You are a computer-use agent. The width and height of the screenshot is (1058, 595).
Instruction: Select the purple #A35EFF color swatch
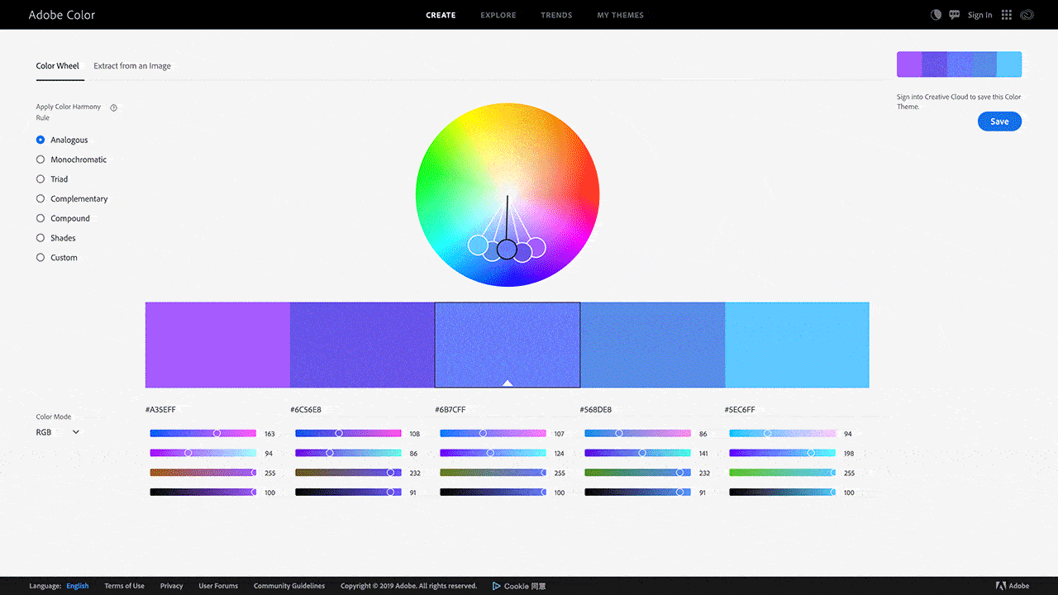click(217, 345)
